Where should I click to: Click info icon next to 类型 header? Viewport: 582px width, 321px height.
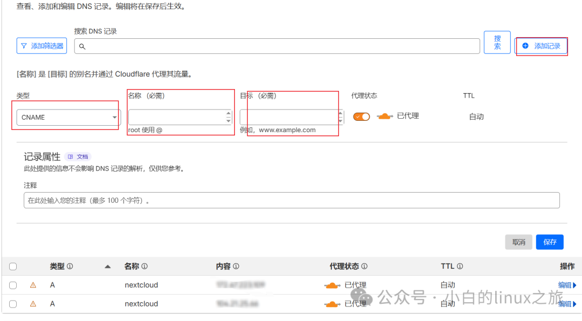point(70,266)
